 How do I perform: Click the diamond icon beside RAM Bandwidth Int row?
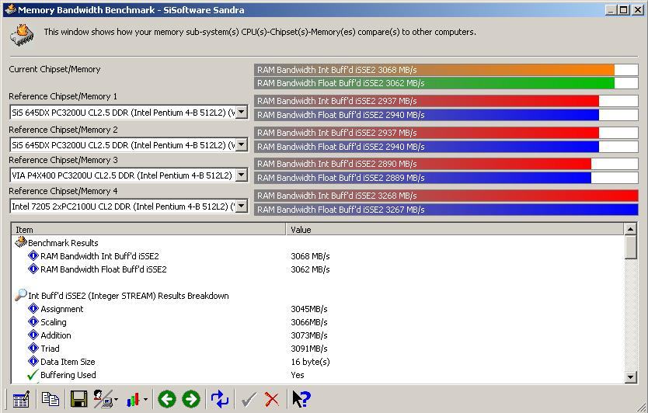click(x=33, y=255)
